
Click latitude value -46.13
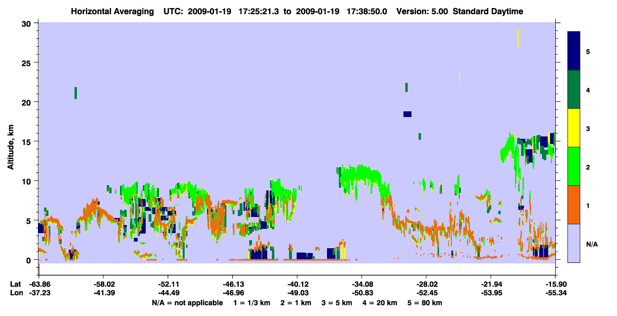232,284
